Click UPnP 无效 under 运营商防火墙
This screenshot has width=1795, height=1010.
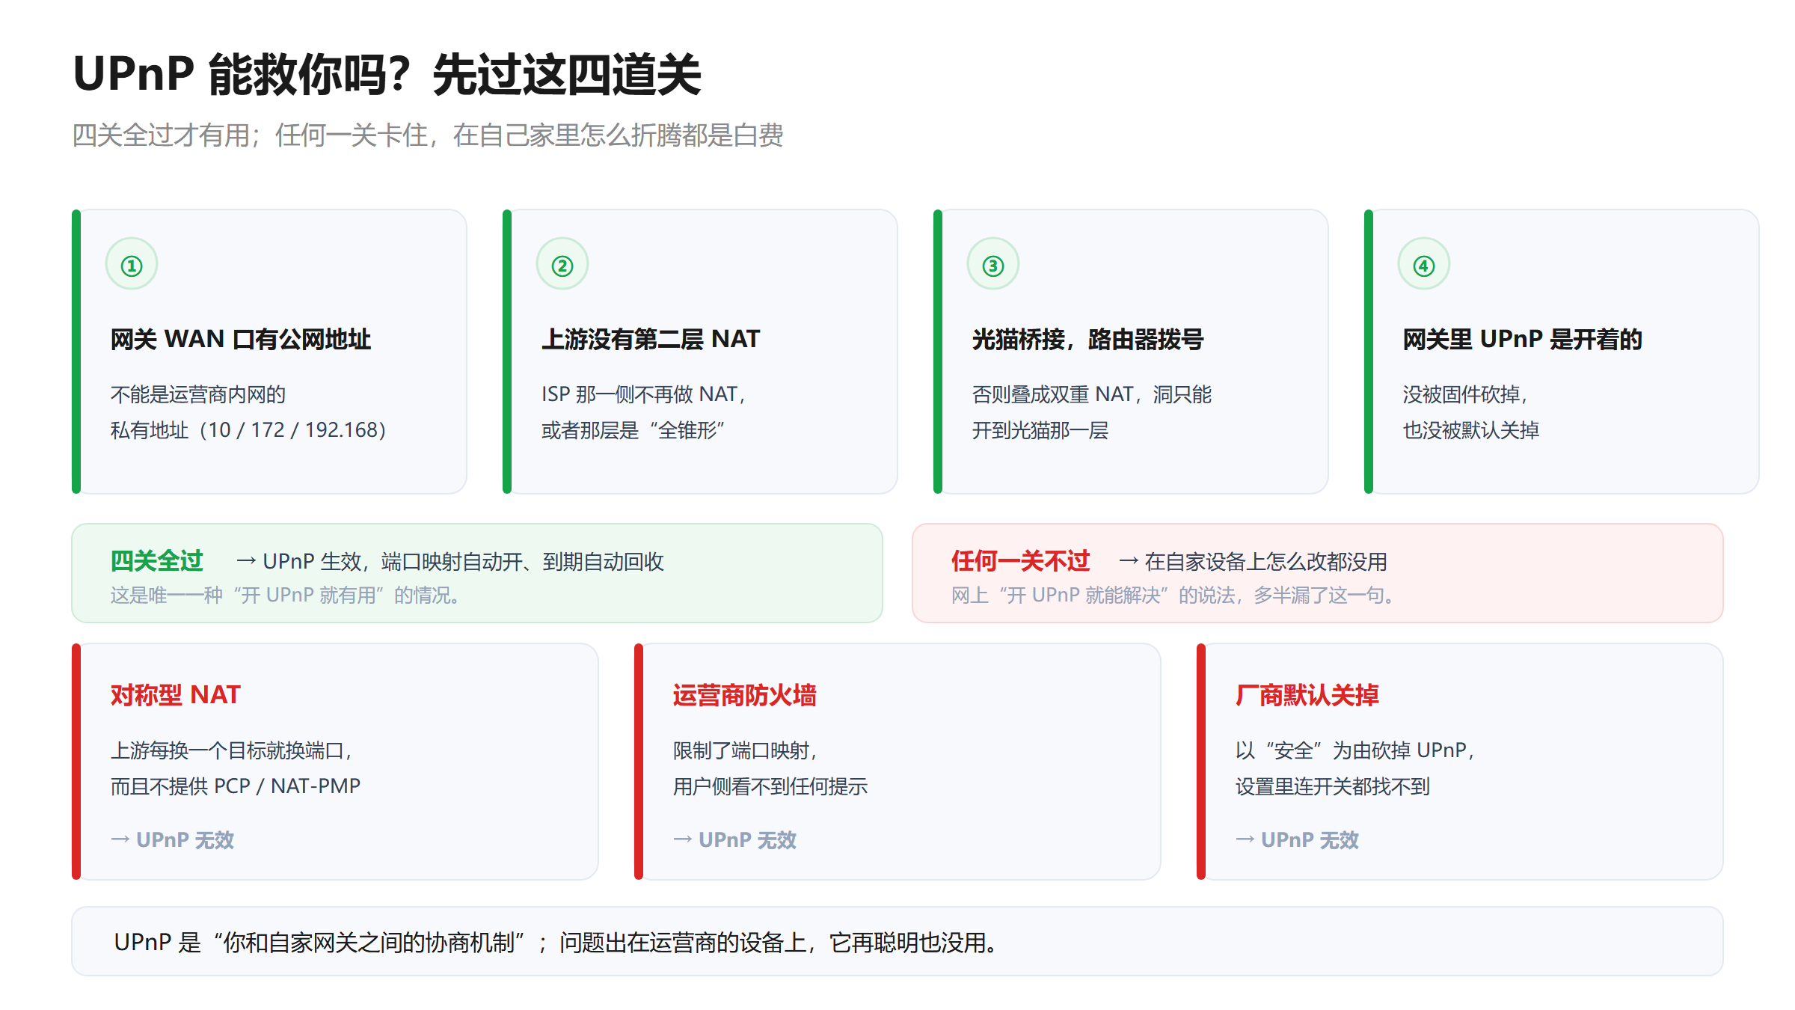tap(748, 840)
